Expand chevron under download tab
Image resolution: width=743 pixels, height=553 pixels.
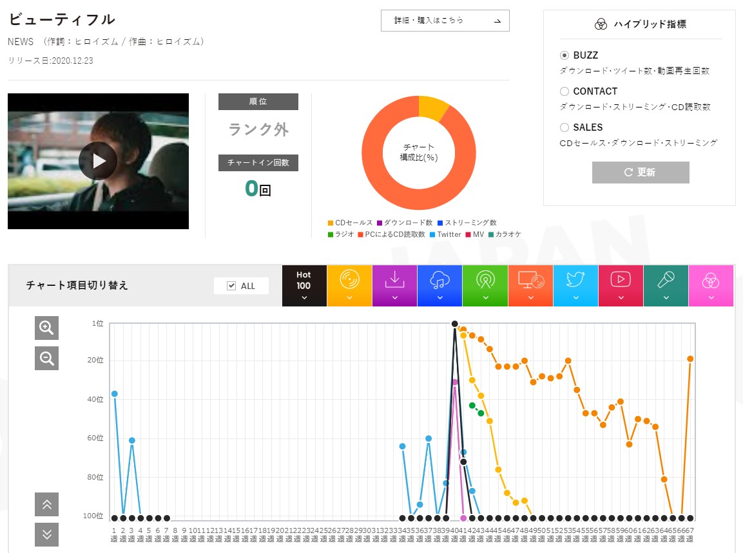pyautogui.click(x=395, y=298)
